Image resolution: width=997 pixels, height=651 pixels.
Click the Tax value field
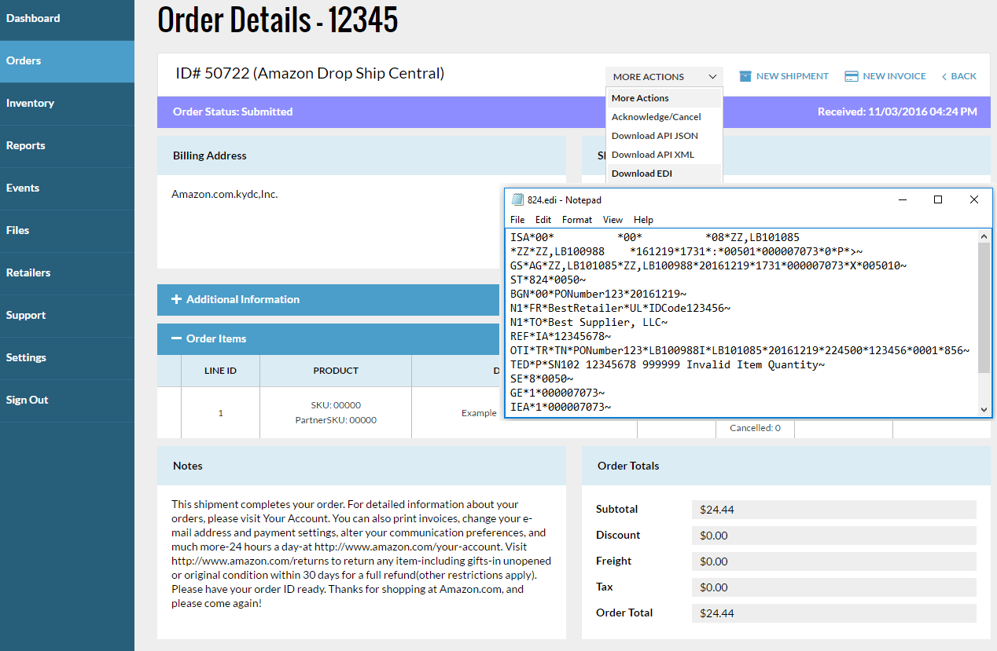point(834,587)
